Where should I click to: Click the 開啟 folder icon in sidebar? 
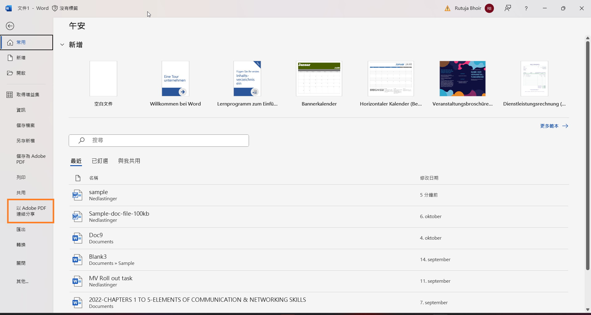click(x=10, y=73)
